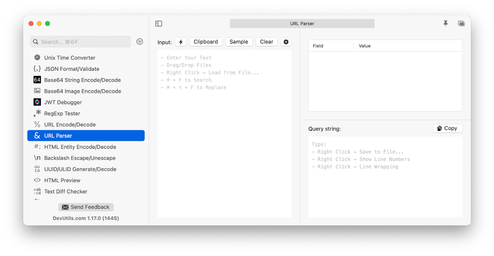Click into the URL input text area
The width and height of the screenshot is (494, 256).
point(224,134)
